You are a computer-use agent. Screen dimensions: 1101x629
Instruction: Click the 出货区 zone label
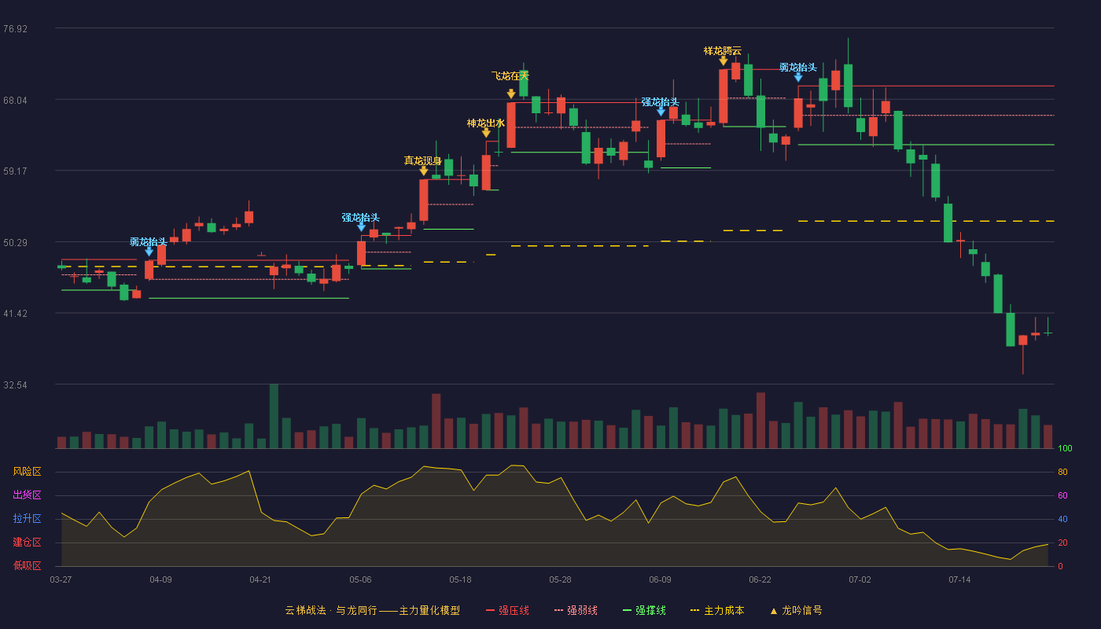(x=27, y=495)
